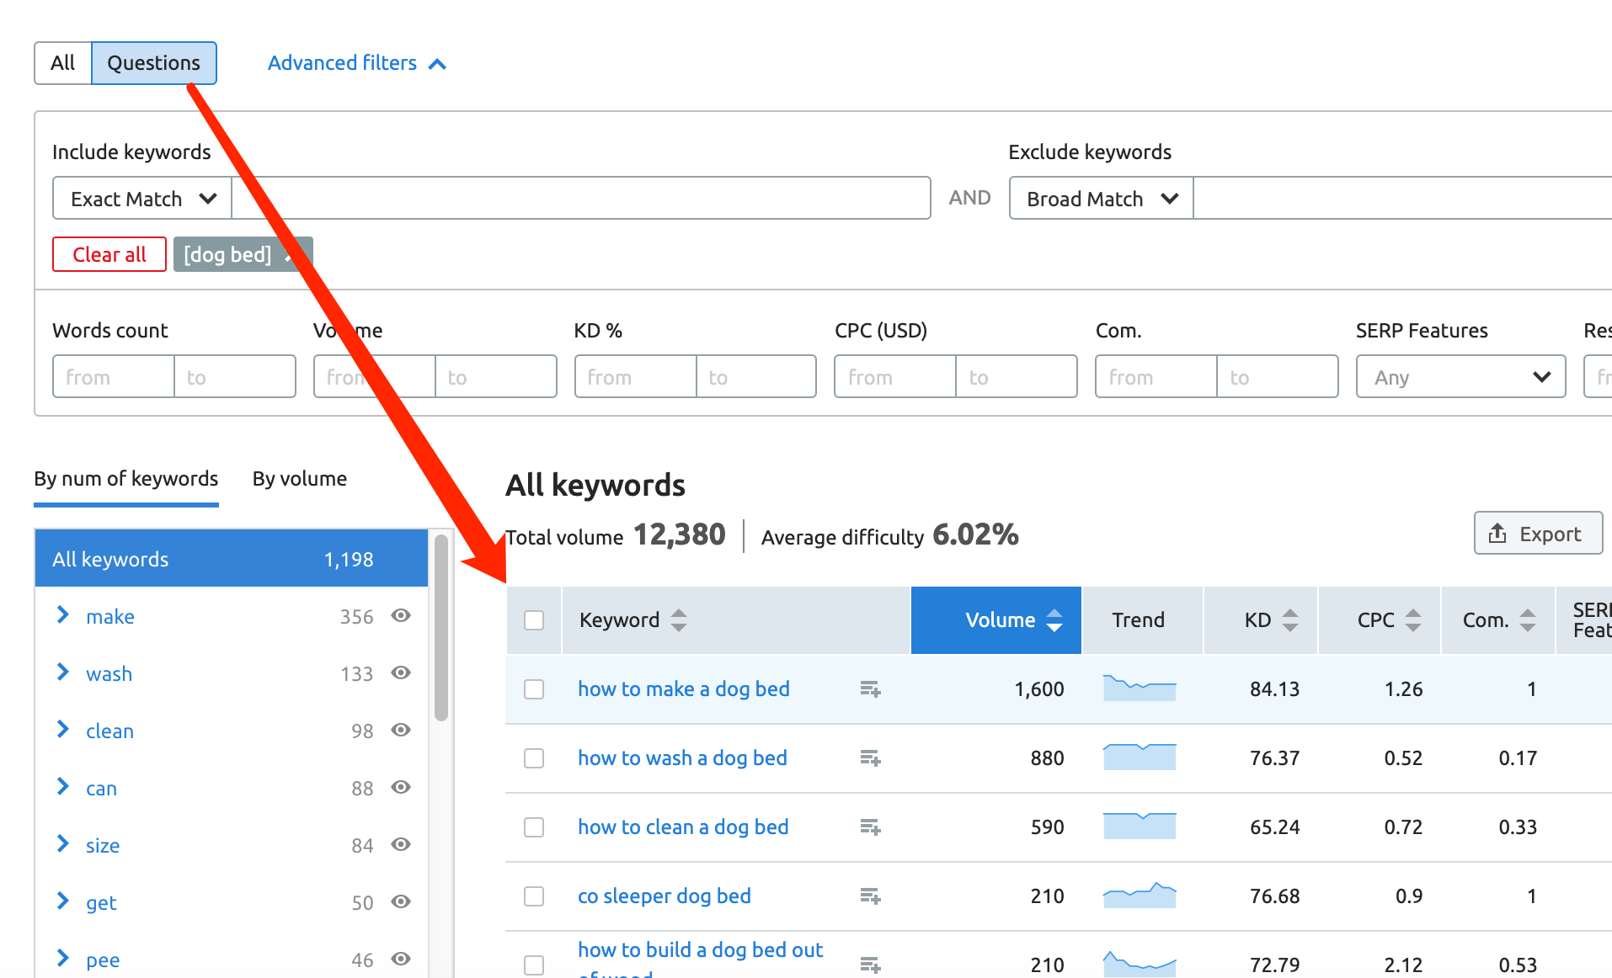Add 'co sleeper dog bed' to keyword list

click(870, 896)
